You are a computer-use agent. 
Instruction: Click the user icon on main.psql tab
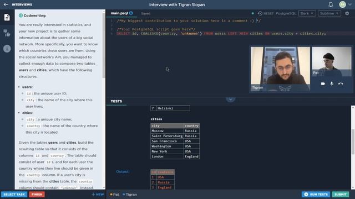pyautogui.click(x=131, y=13)
